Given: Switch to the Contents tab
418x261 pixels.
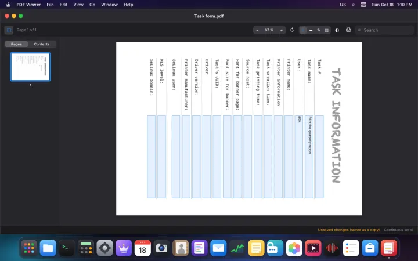Looking at the screenshot, I should [x=42, y=44].
